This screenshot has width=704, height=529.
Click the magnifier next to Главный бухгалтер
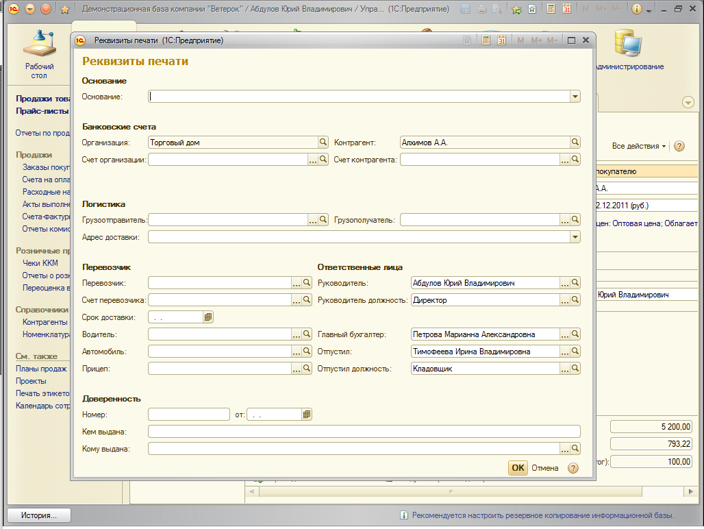[x=575, y=334]
